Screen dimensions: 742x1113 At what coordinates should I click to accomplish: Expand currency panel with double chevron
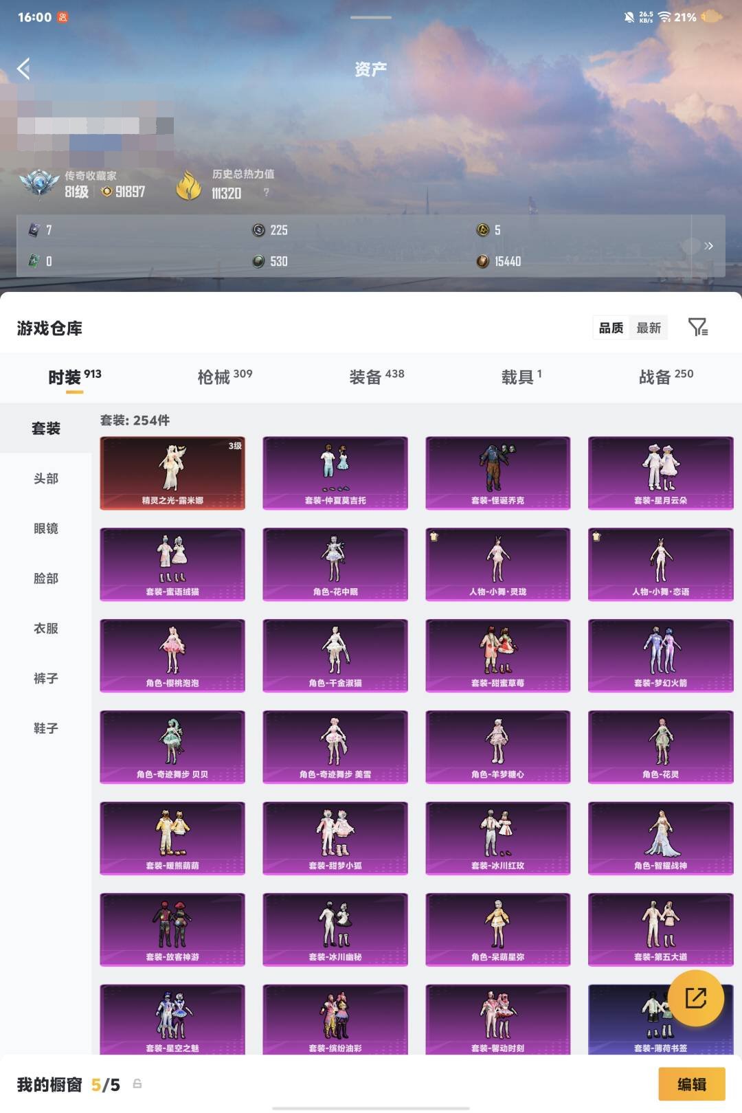click(708, 246)
